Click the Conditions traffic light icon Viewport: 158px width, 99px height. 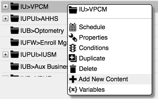[73, 48]
